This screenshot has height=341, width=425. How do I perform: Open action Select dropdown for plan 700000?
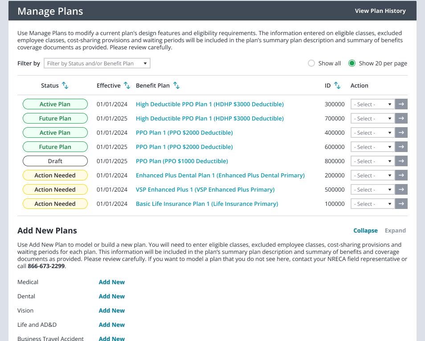(x=373, y=118)
